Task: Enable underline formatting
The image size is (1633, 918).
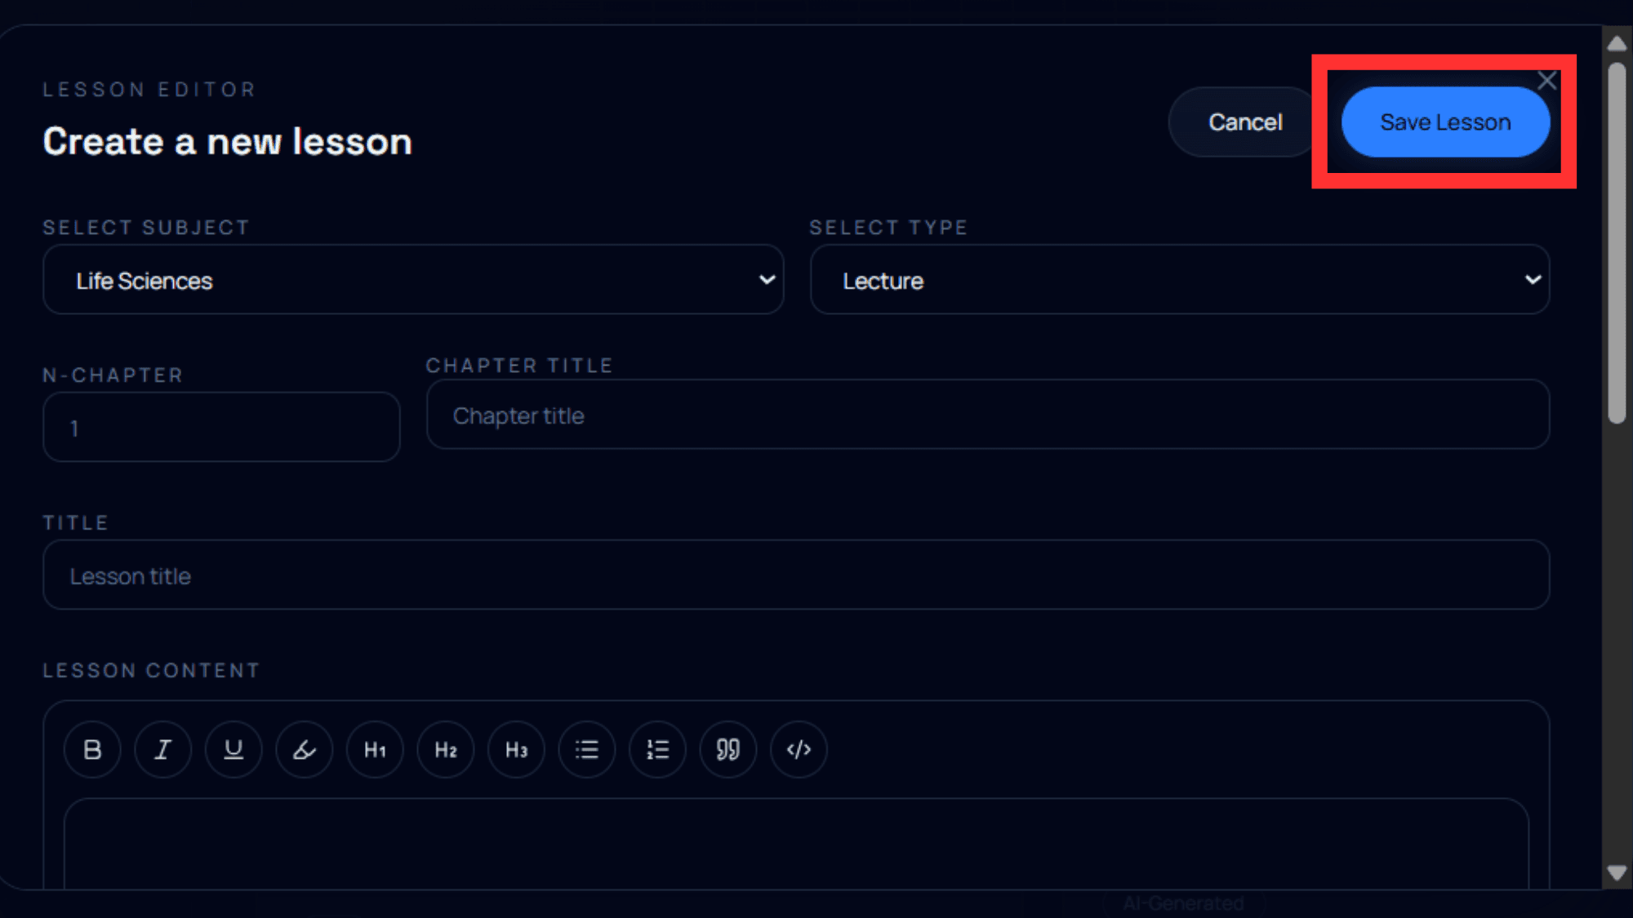Action: tap(234, 749)
